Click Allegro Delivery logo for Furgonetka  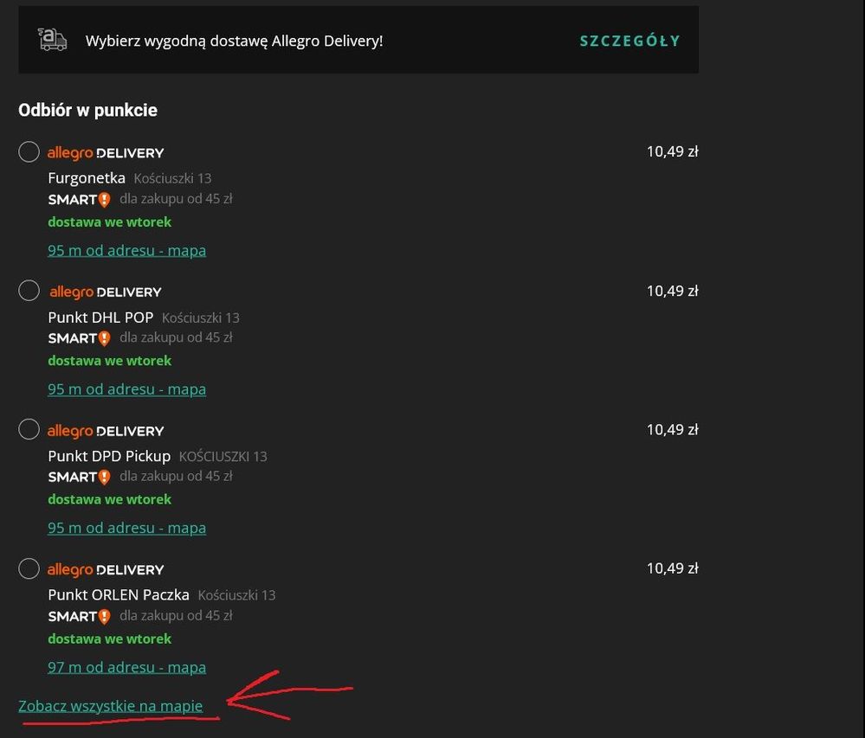click(106, 153)
